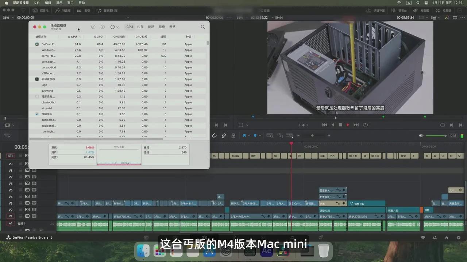467x262 pixels.
Task: Switch to the 网络 (Network) tab
Action: (x=173, y=27)
